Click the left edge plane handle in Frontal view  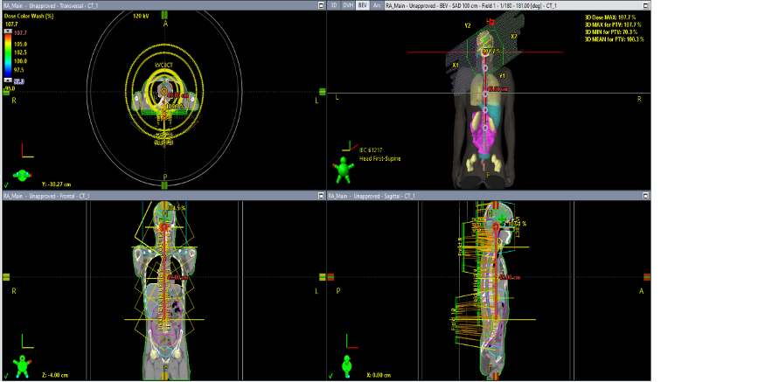pyautogui.click(x=6, y=276)
